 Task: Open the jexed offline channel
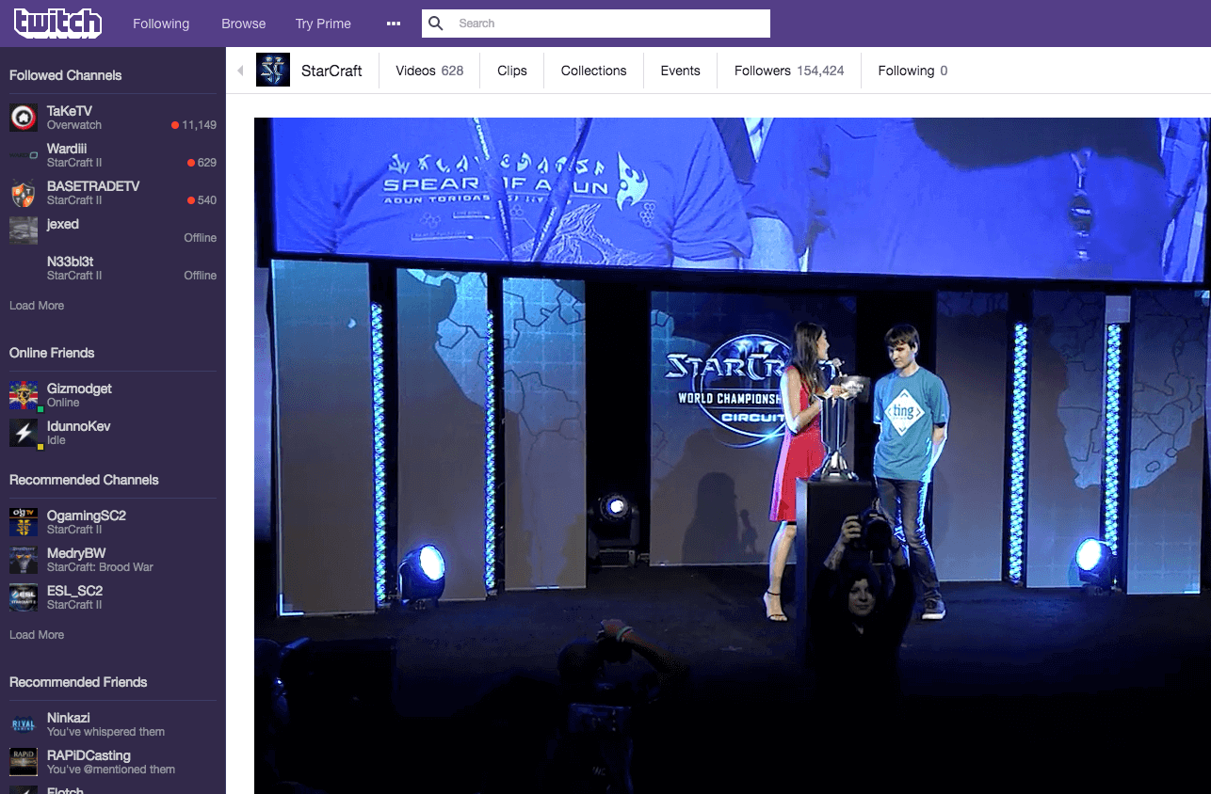pos(113,230)
